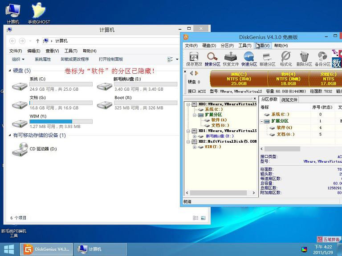This screenshot has height=256, width=342.
Task: Click the 保存更改 (Save Changes) toolbar icon
Action: tap(193, 59)
